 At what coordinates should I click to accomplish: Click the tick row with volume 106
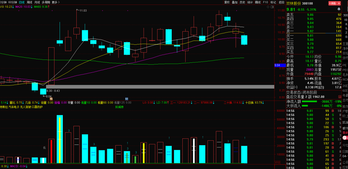click(x=314, y=127)
